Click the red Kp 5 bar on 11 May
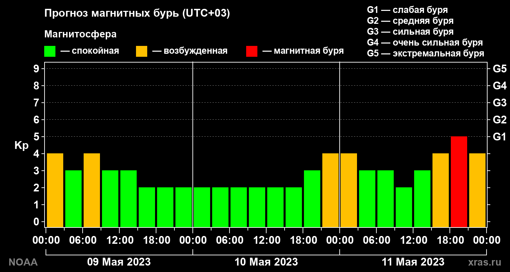 pyautogui.click(x=459, y=182)
